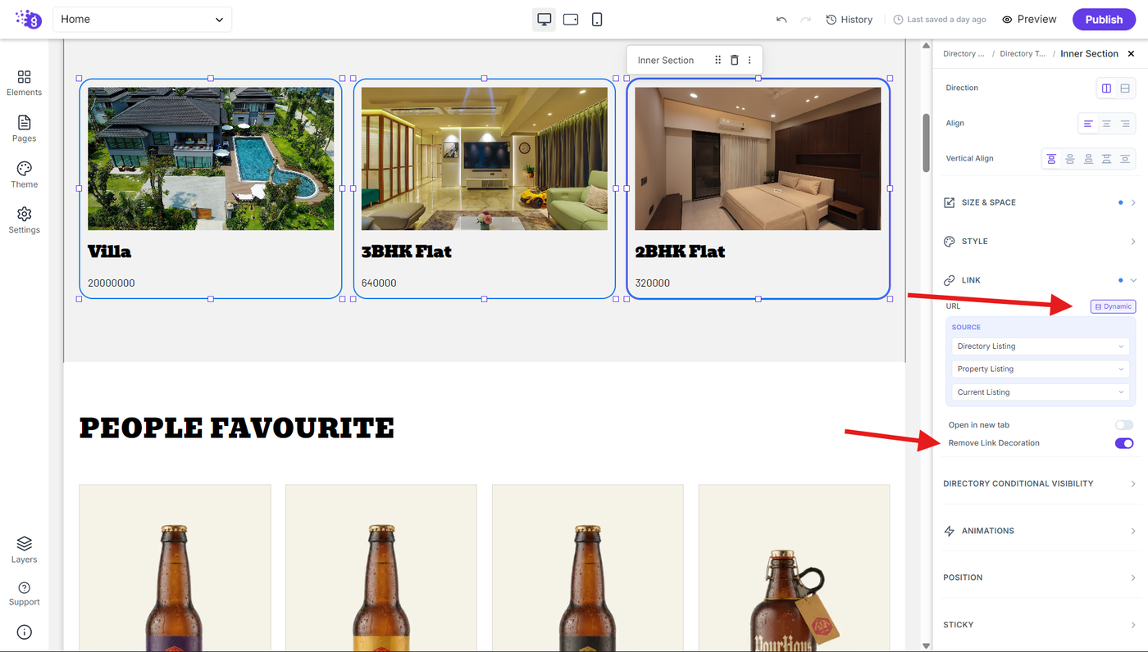1148x652 pixels.
Task: Open the Directory Listing source dropdown
Action: tap(1040, 346)
